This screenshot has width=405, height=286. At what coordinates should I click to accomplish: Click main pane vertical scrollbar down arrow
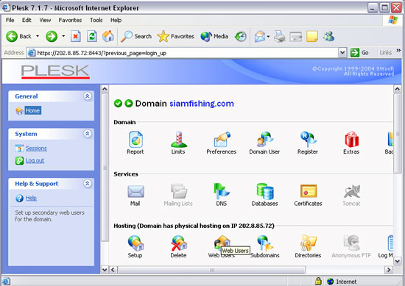(x=398, y=261)
